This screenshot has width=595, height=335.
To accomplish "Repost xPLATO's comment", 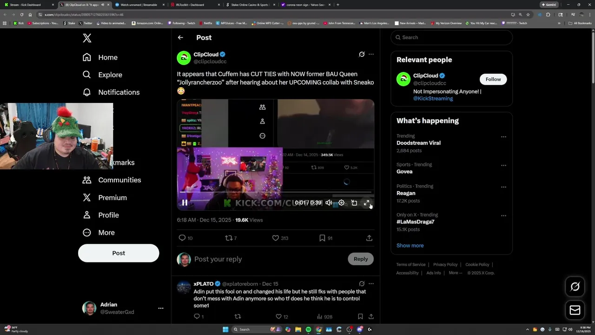I will (238, 316).
